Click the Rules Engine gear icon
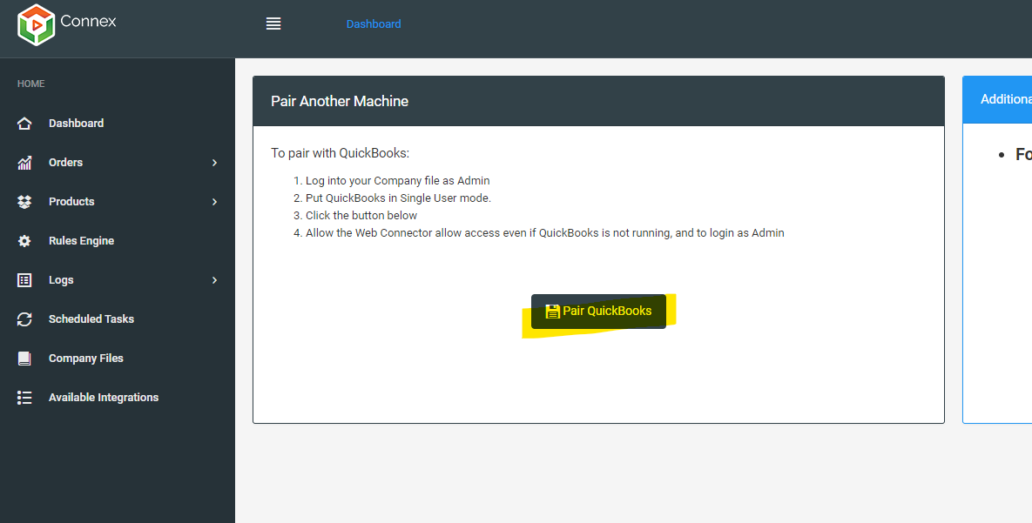The width and height of the screenshot is (1032, 523). point(24,241)
